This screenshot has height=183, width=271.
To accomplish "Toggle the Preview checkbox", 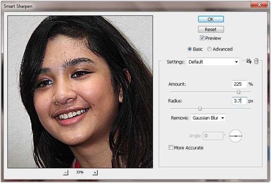I will 202,38.
